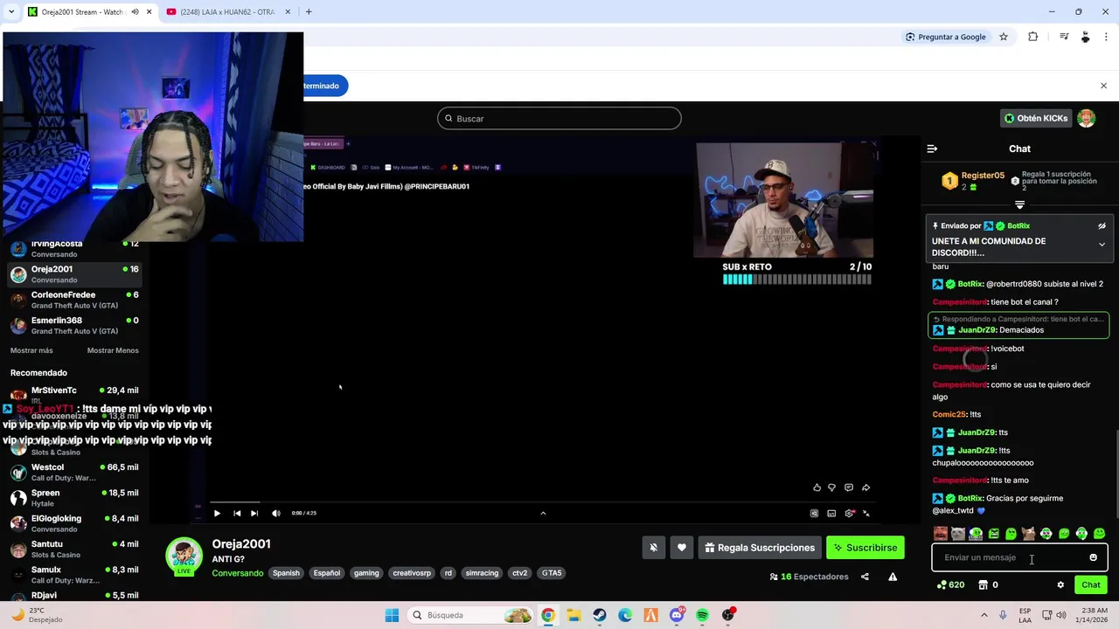The height and width of the screenshot is (629, 1119).
Task: Expand player chevron up arrow
Action: pos(543,514)
